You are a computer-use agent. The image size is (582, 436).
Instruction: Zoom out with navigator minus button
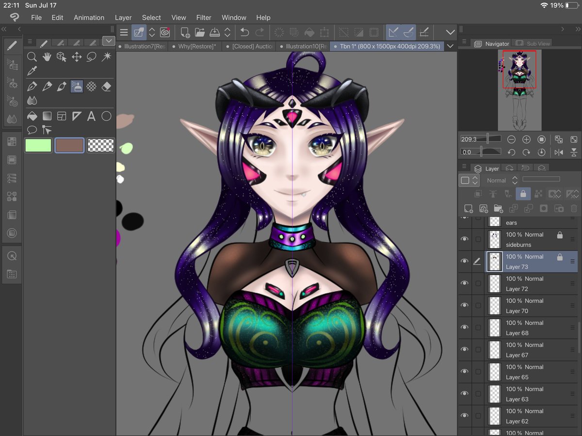511,140
